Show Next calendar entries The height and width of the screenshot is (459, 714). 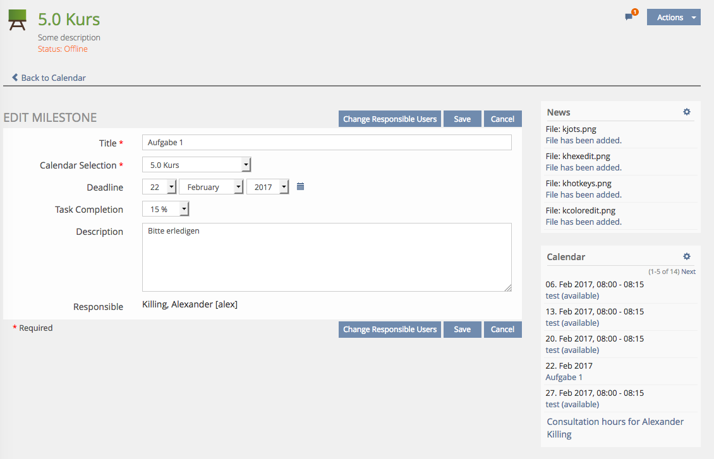point(688,271)
